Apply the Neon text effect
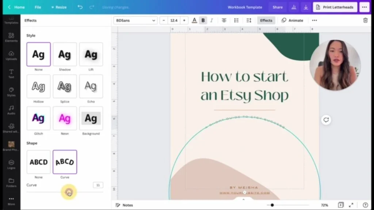 click(65, 118)
